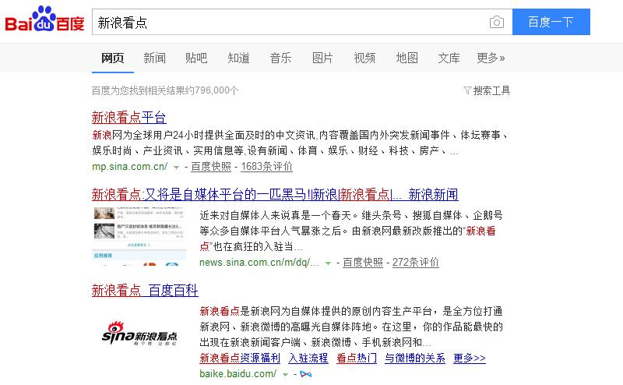623x385 pixels.
Task: Open 搜索工具 search tools
Action: 491,90
